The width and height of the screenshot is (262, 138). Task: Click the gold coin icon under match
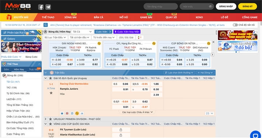pyautogui.click(x=77, y=114)
